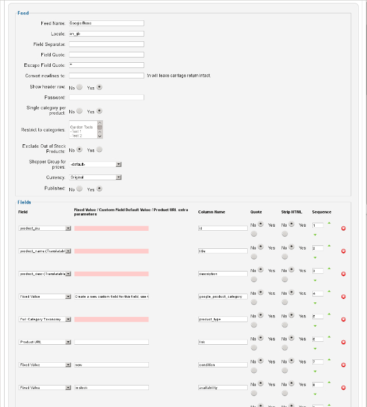Move the id column row up

pyautogui.click(x=329, y=223)
